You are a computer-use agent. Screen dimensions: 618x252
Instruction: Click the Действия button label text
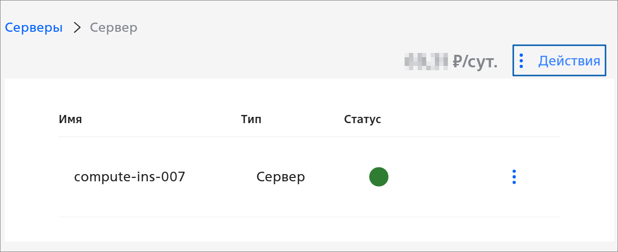[569, 61]
